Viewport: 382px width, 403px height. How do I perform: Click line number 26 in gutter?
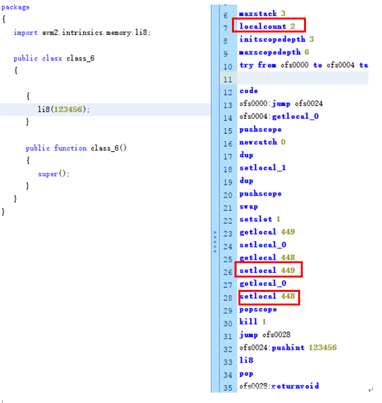point(227,272)
